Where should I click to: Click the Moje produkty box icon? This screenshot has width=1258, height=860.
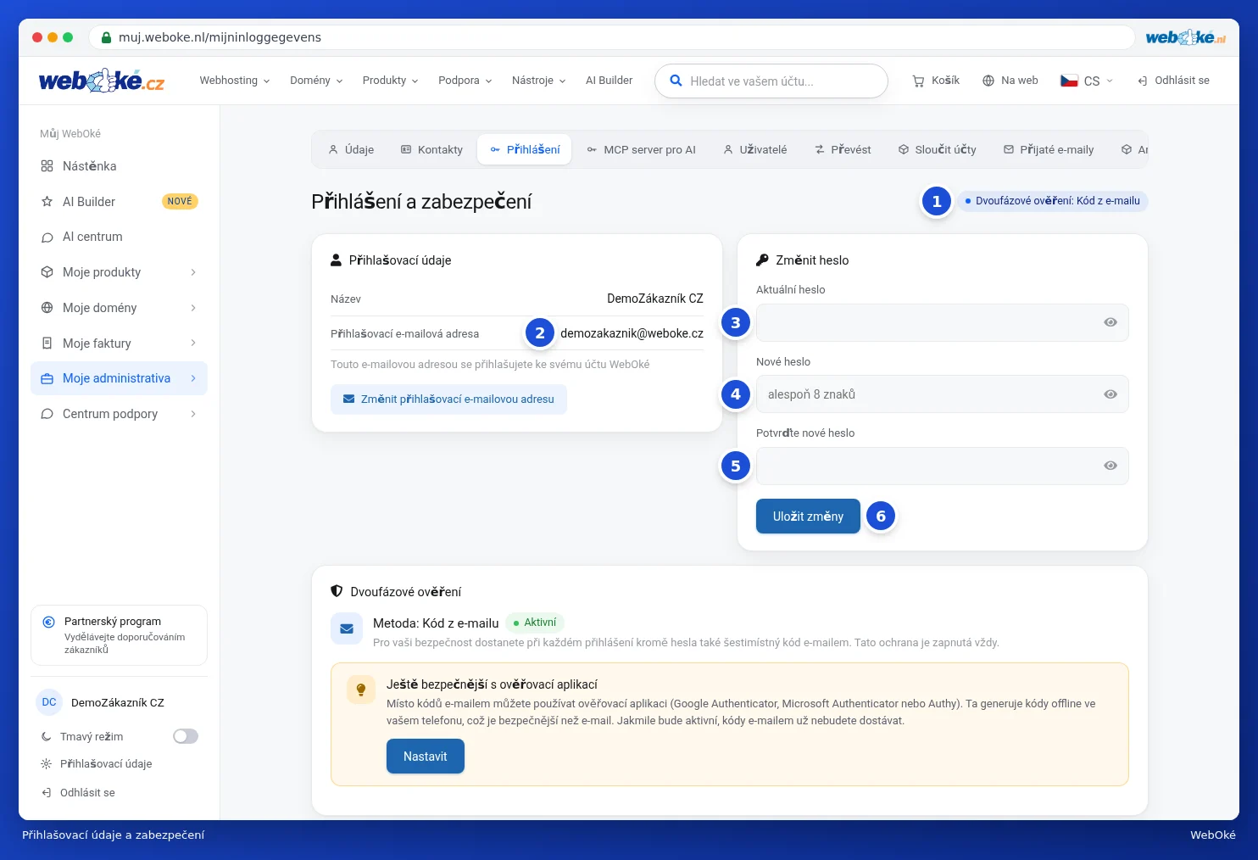[x=47, y=272]
